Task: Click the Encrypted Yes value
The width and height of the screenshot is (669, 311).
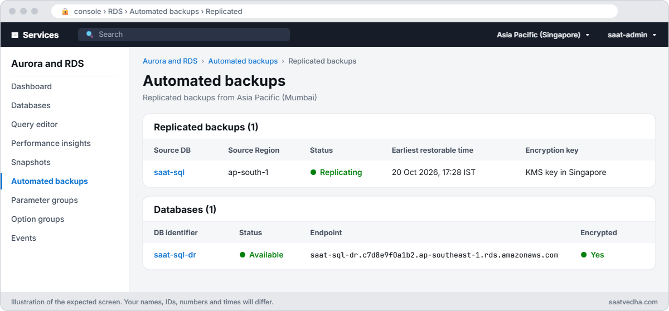Action: coord(597,255)
